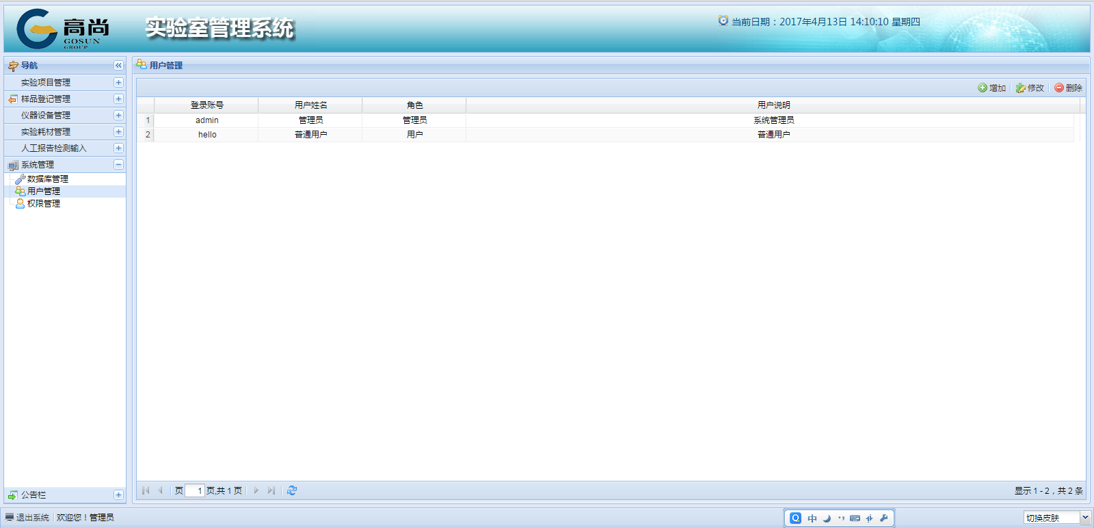Screen dimensions: 1094x528
Task: Open 权限管理 in the tree
Action: pyautogui.click(x=43, y=204)
